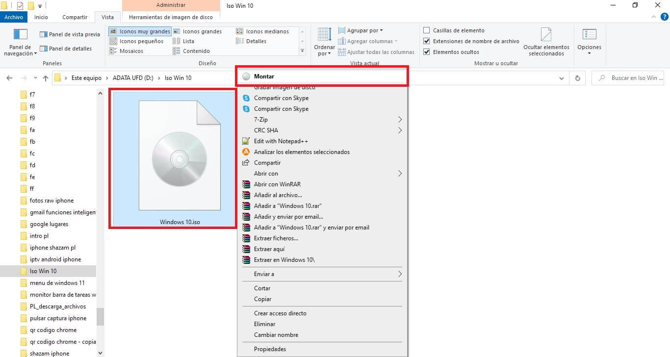Click Añadir a "Windows 10.rar" y enviar por email
Image resolution: width=670 pixels, height=357 pixels.
tap(322, 228)
